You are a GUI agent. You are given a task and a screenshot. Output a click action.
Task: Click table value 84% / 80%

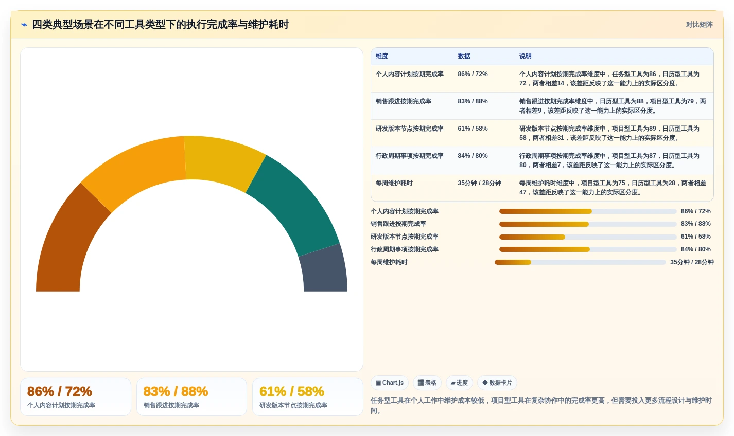tap(473, 156)
